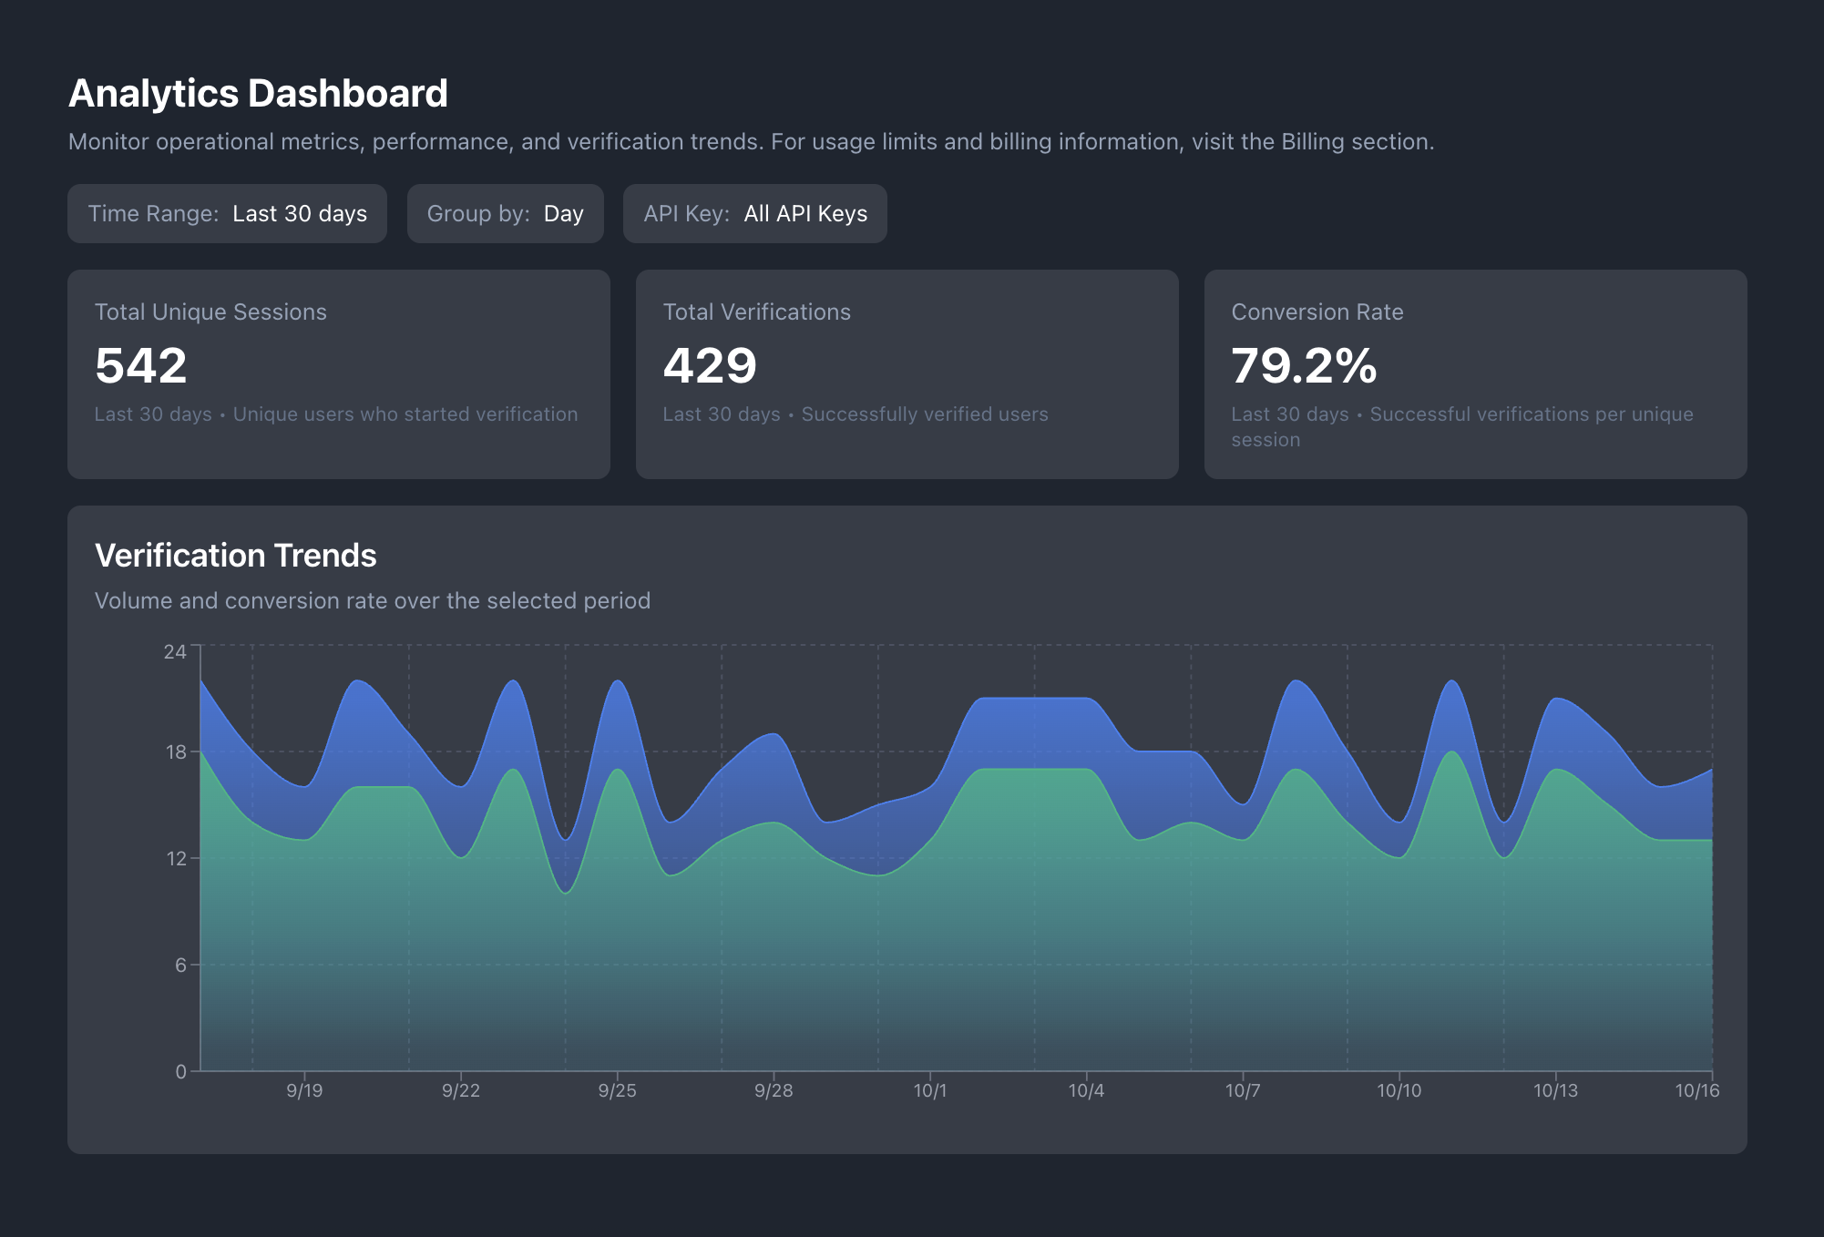
Task: Open the Group by Day dropdown
Action: [x=505, y=213]
